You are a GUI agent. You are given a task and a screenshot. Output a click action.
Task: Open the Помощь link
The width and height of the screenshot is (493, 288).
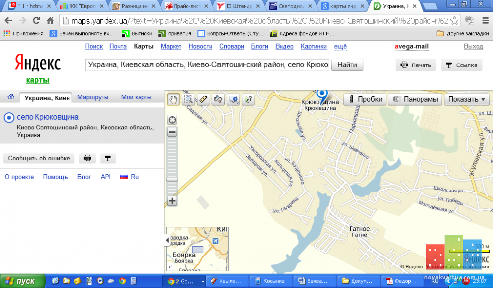(x=55, y=177)
